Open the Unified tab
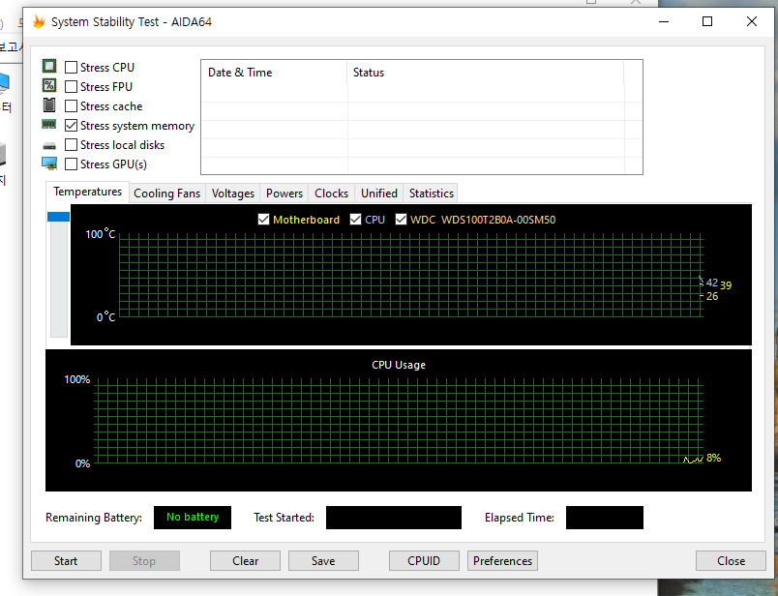The image size is (778, 596). click(x=379, y=194)
